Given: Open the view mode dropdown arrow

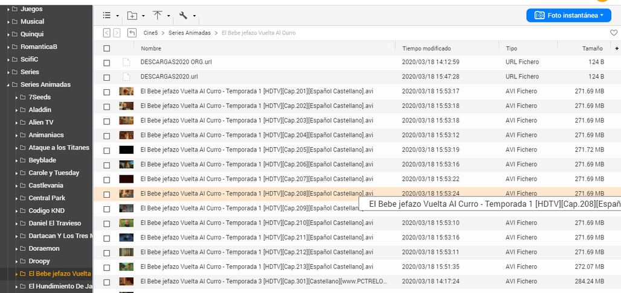Looking at the screenshot, I should pos(118,16).
